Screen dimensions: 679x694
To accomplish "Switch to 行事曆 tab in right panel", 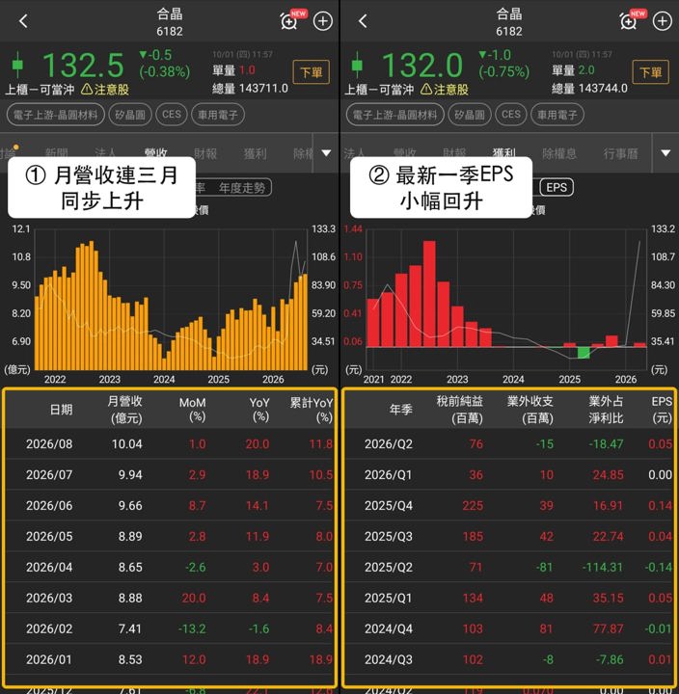I will [620, 153].
